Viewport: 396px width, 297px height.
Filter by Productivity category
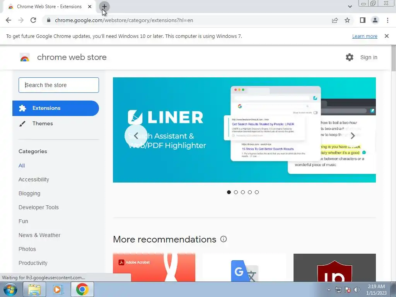click(33, 263)
